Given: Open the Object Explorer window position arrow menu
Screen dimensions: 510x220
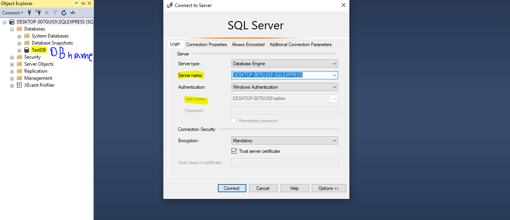Looking at the screenshot, I should (x=76, y=4).
